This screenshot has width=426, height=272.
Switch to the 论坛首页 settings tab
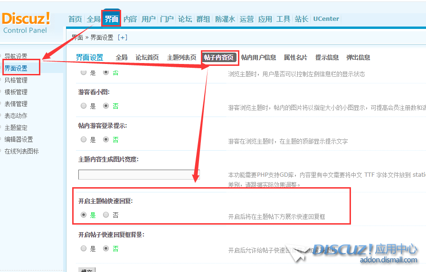pos(147,57)
